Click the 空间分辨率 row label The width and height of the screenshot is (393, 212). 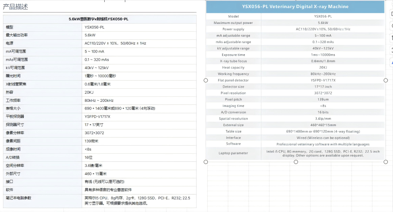tap(15, 165)
